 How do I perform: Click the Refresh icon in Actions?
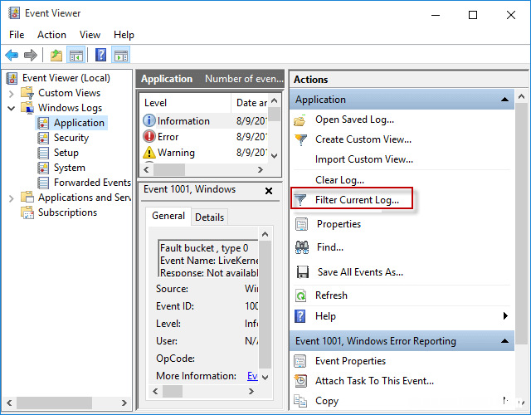[300, 295]
